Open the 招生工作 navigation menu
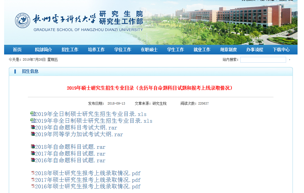 click(x=70, y=49)
